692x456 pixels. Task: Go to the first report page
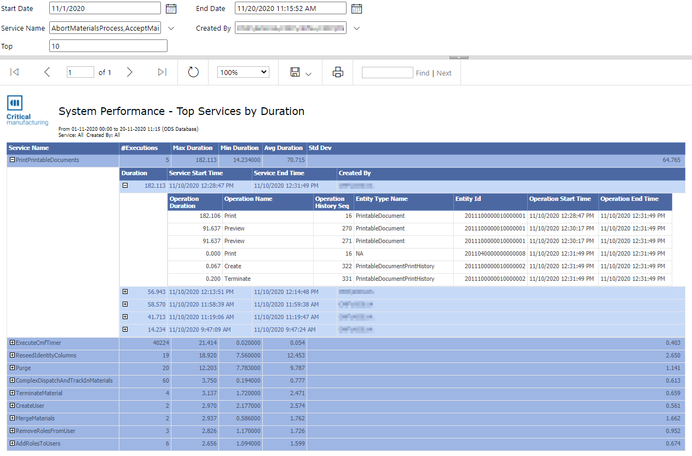coord(15,72)
